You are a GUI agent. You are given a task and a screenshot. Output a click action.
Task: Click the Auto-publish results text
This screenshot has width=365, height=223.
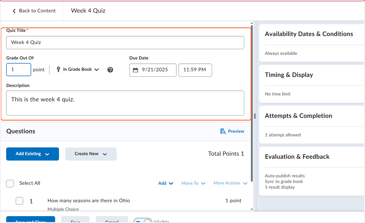(285, 176)
